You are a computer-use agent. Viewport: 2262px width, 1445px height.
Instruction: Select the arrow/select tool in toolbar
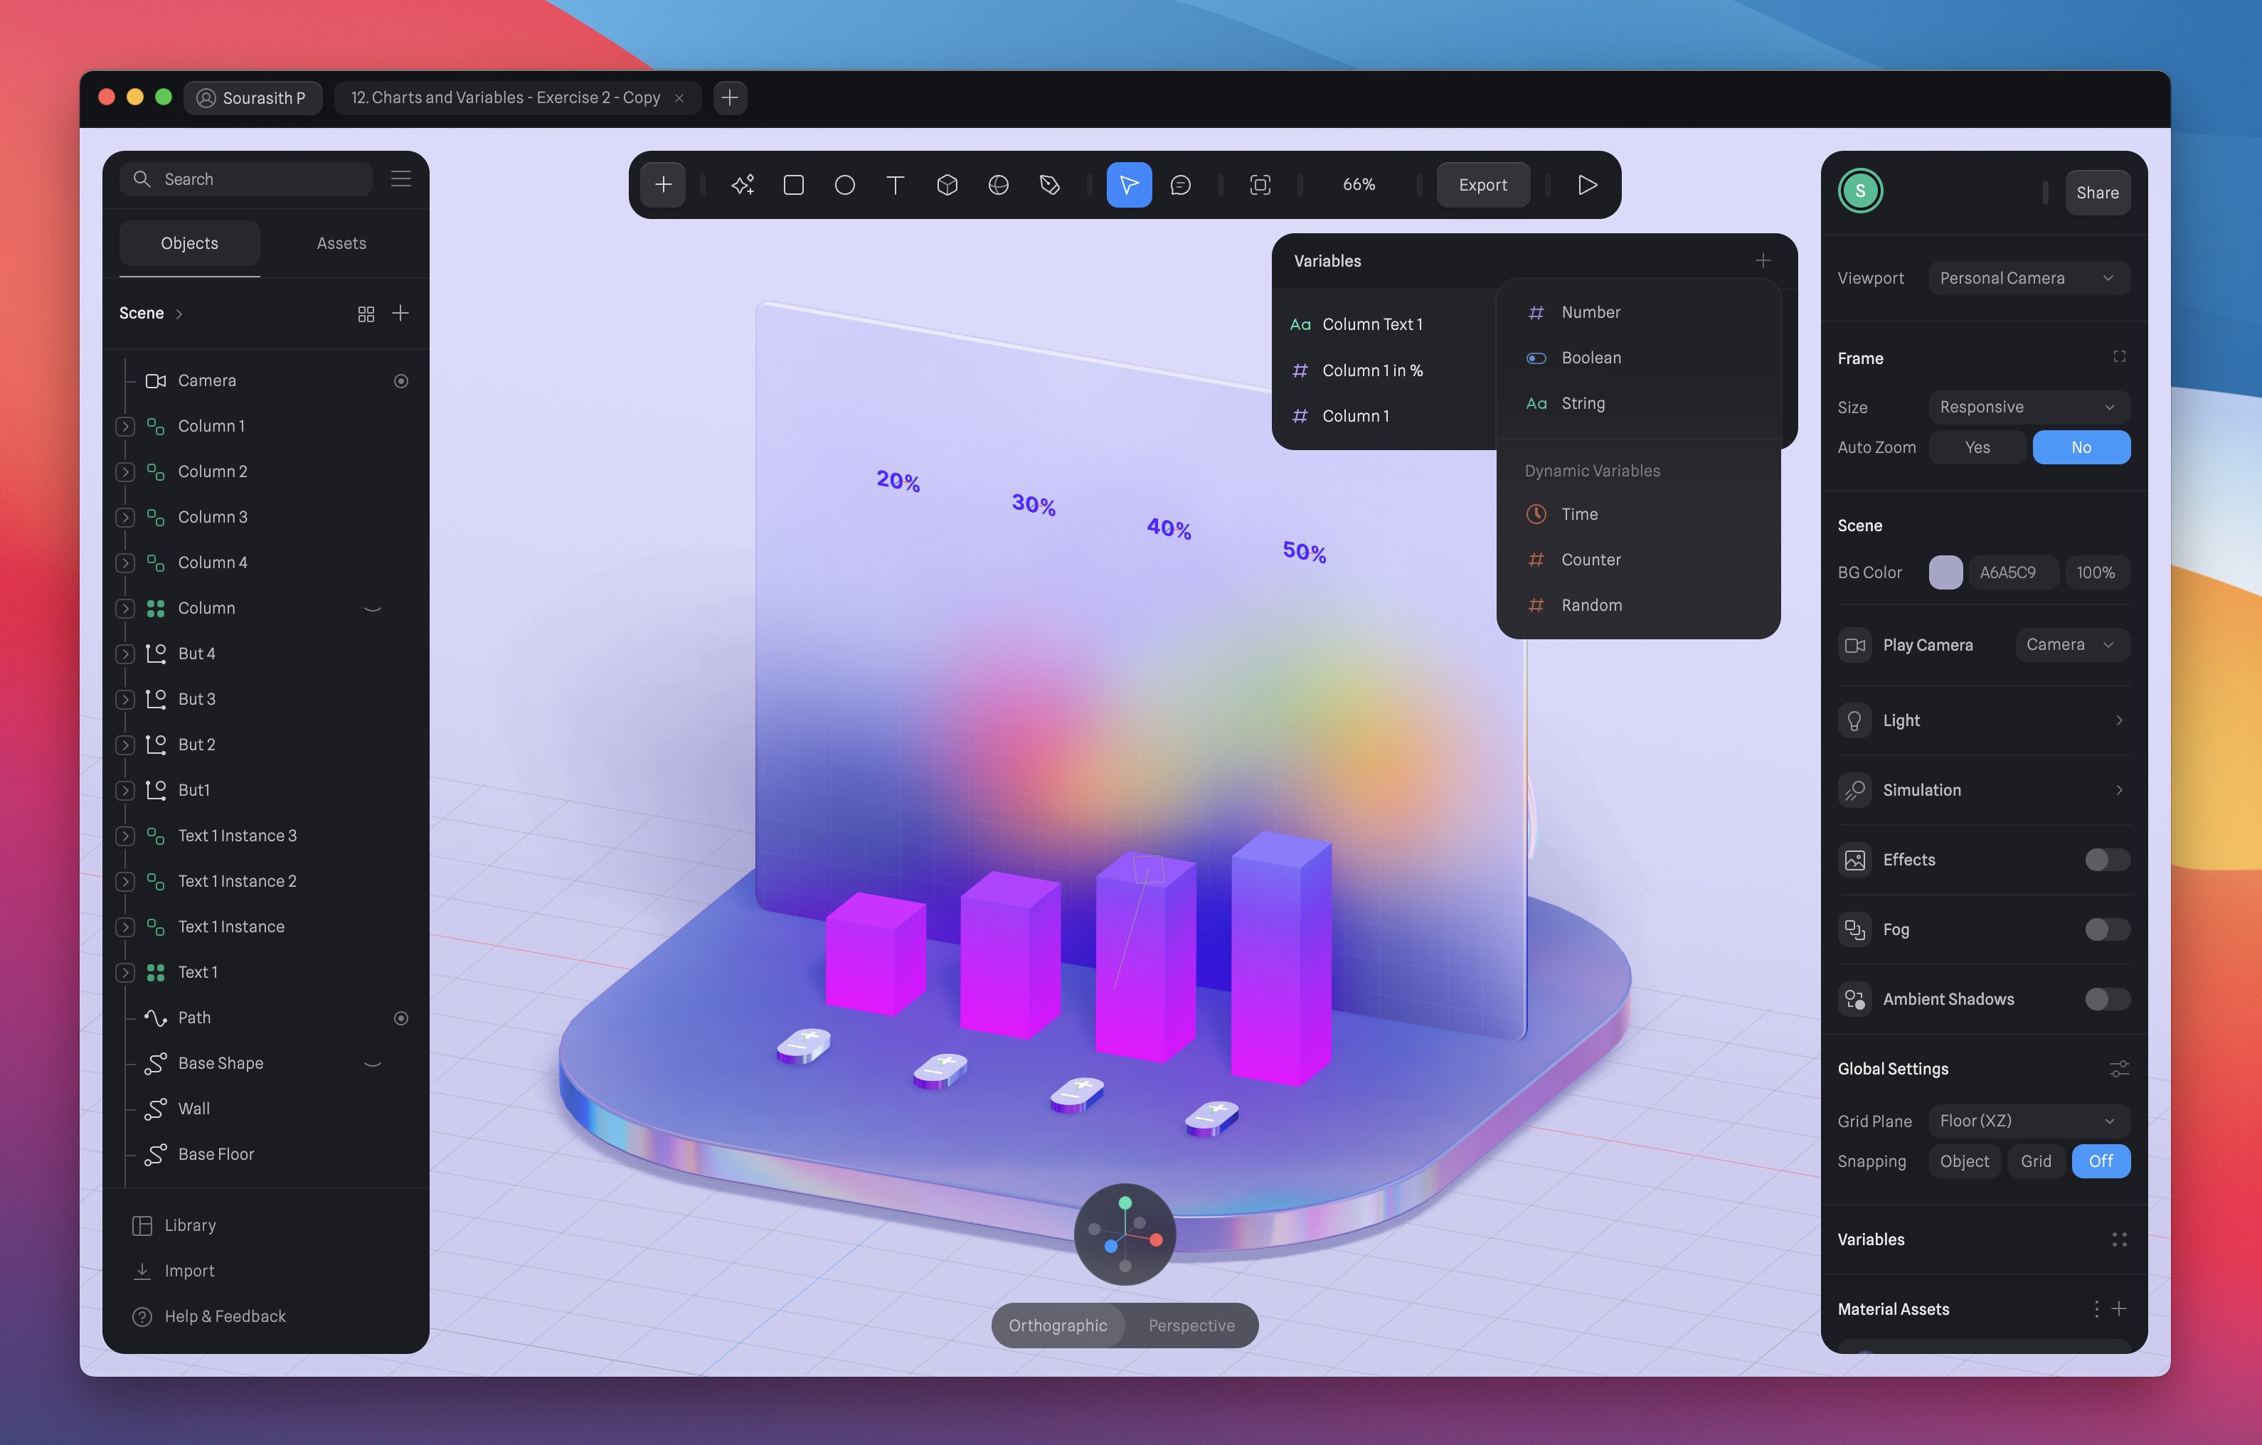(1126, 183)
